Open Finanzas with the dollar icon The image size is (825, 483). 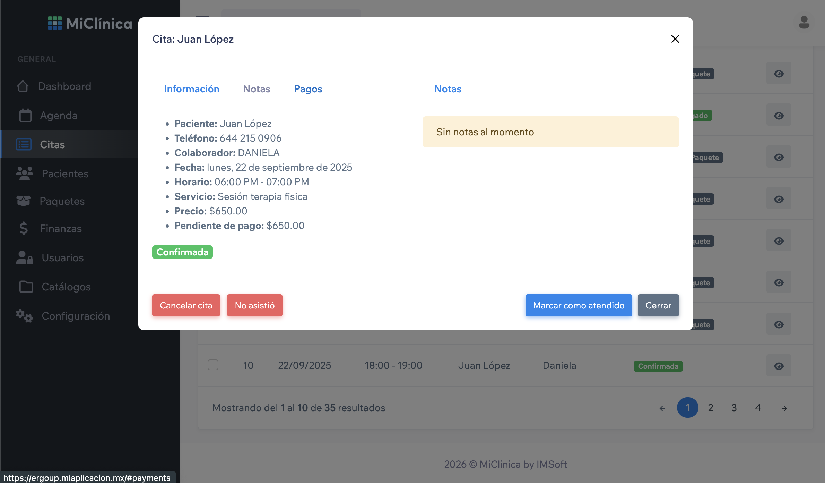pos(24,228)
